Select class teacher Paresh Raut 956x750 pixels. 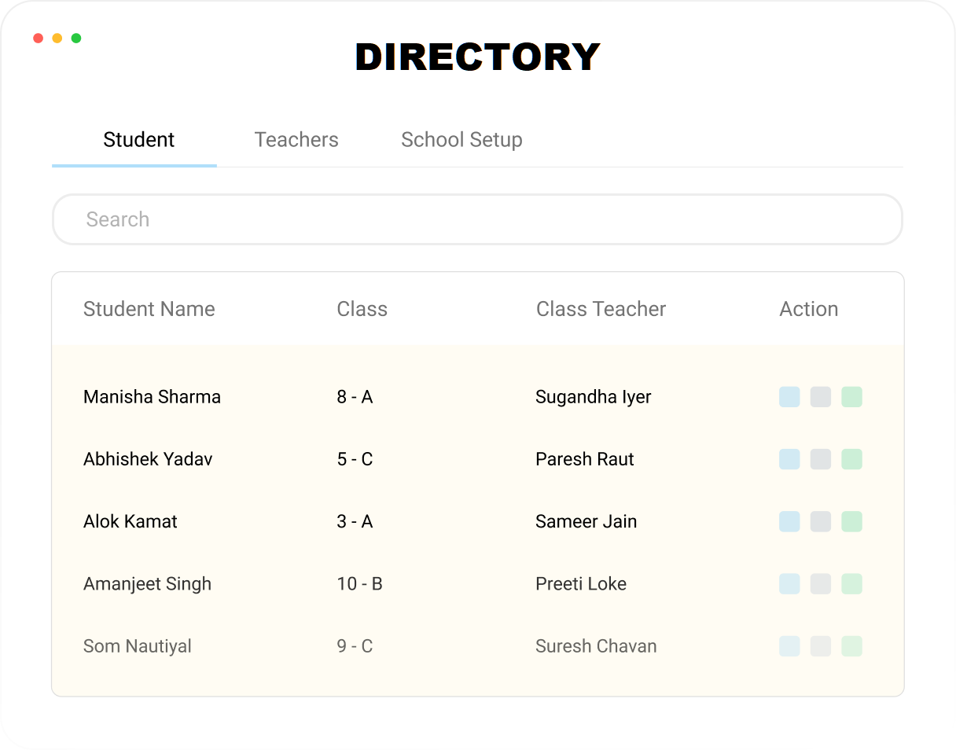584,459
